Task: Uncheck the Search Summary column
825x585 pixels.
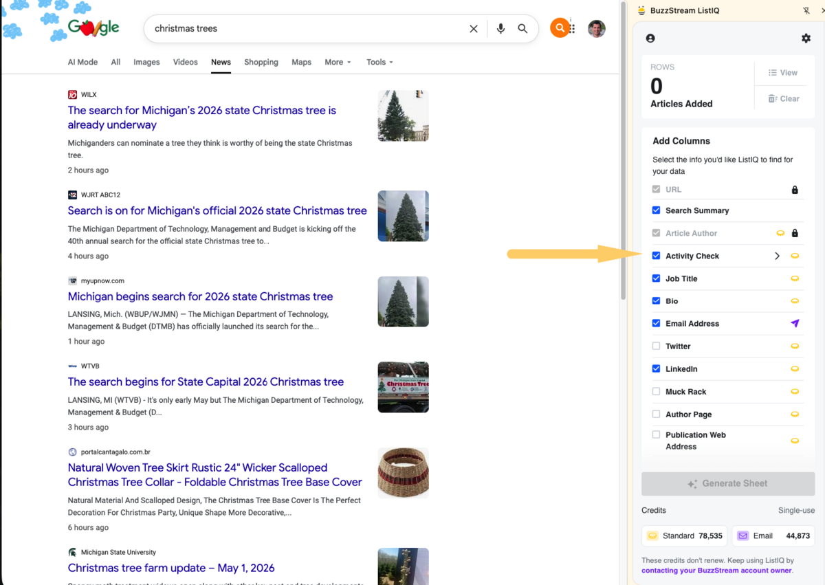Action: tap(656, 210)
